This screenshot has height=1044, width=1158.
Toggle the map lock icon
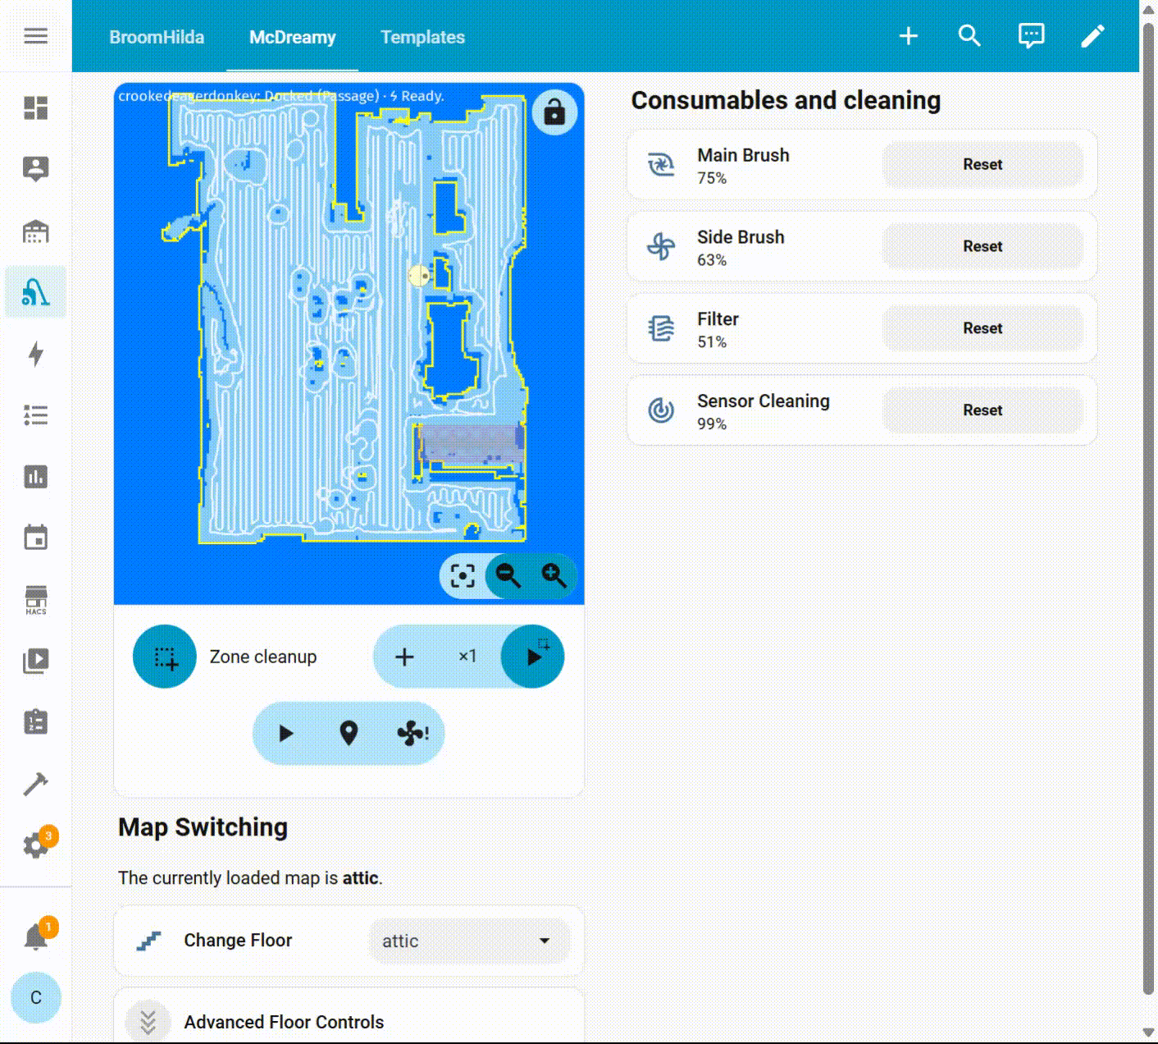point(554,112)
